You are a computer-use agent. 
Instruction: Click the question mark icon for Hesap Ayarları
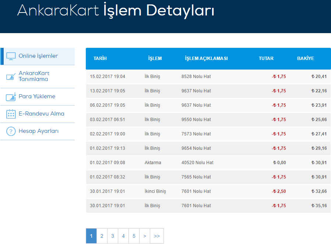(x=11, y=131)
